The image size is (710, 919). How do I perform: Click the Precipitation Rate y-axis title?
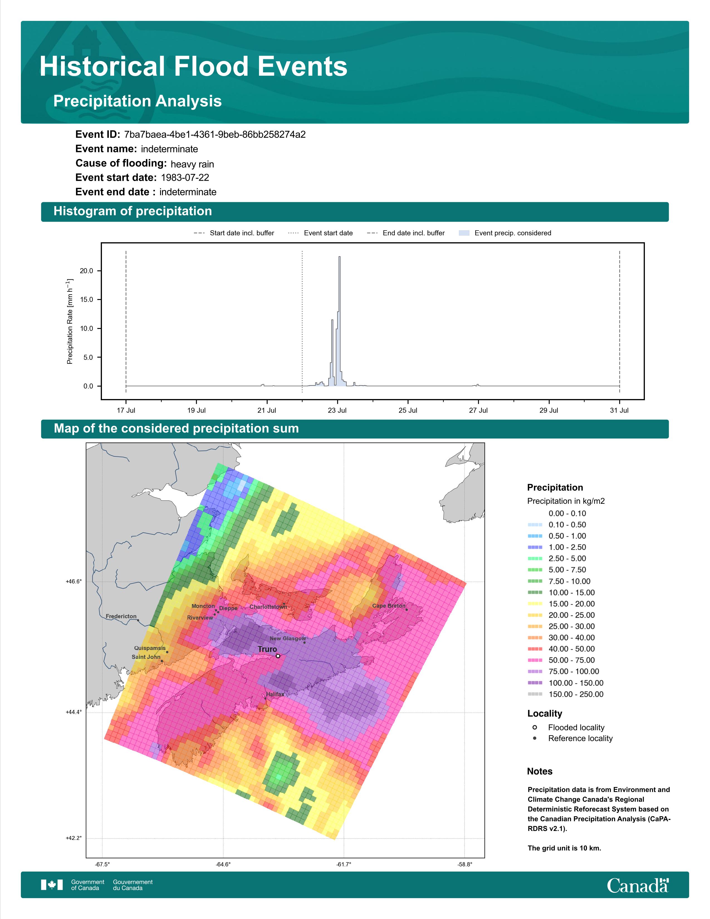[70, 321]
